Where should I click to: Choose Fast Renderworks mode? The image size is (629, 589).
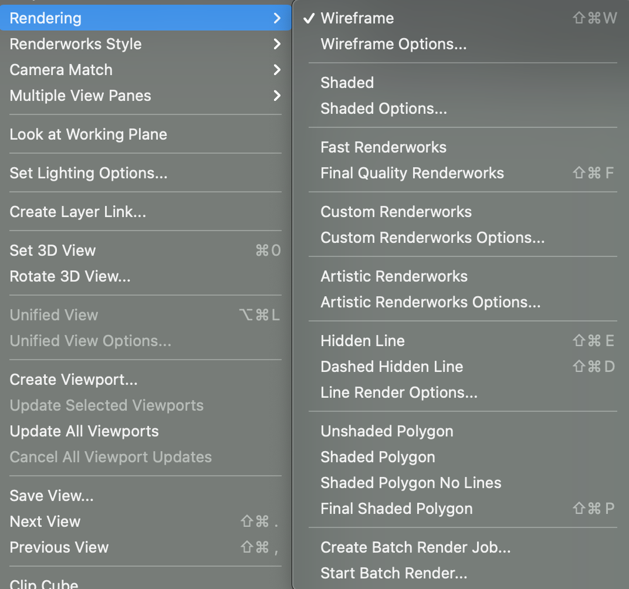[383, 147]
